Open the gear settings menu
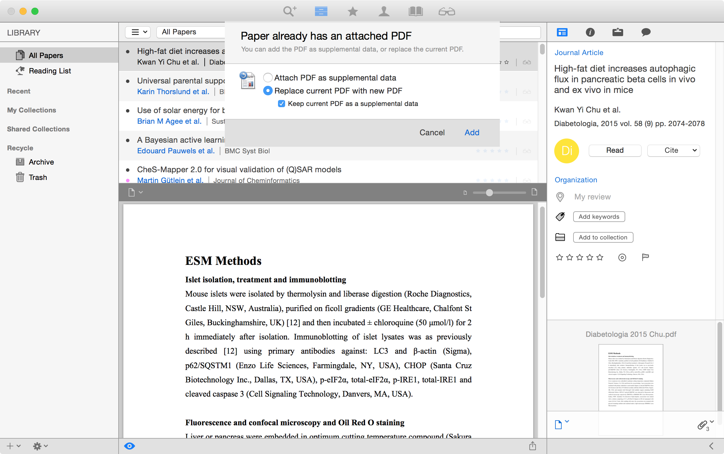 click(x=40, y=446)
